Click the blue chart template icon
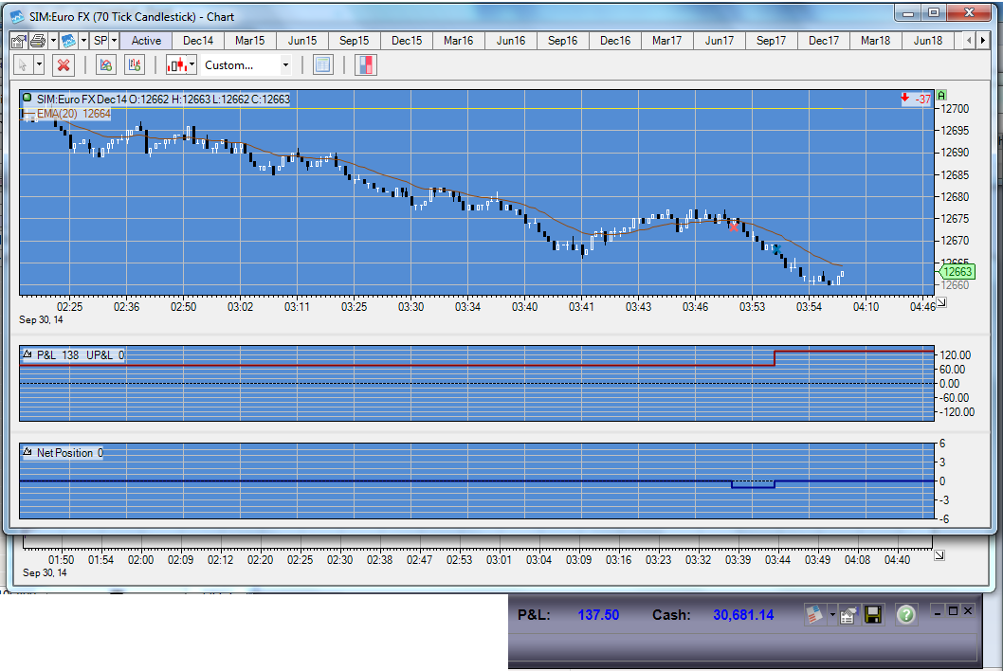Viewport: 1003px width, 671px height. [68, 41]
